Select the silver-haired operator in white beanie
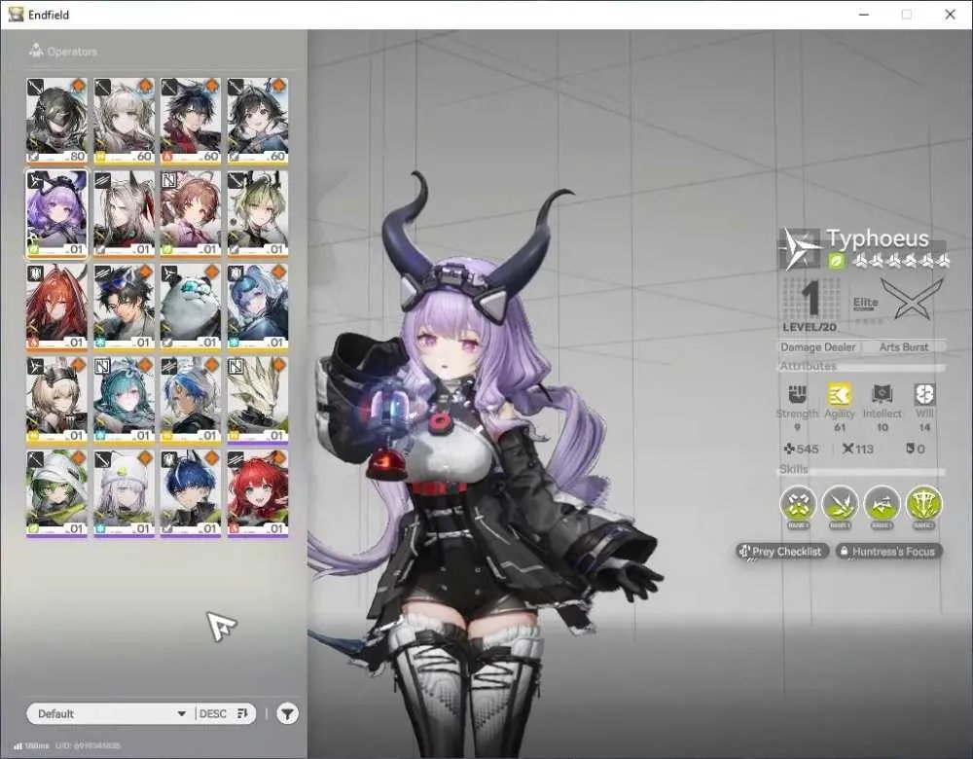 [124, 493]
